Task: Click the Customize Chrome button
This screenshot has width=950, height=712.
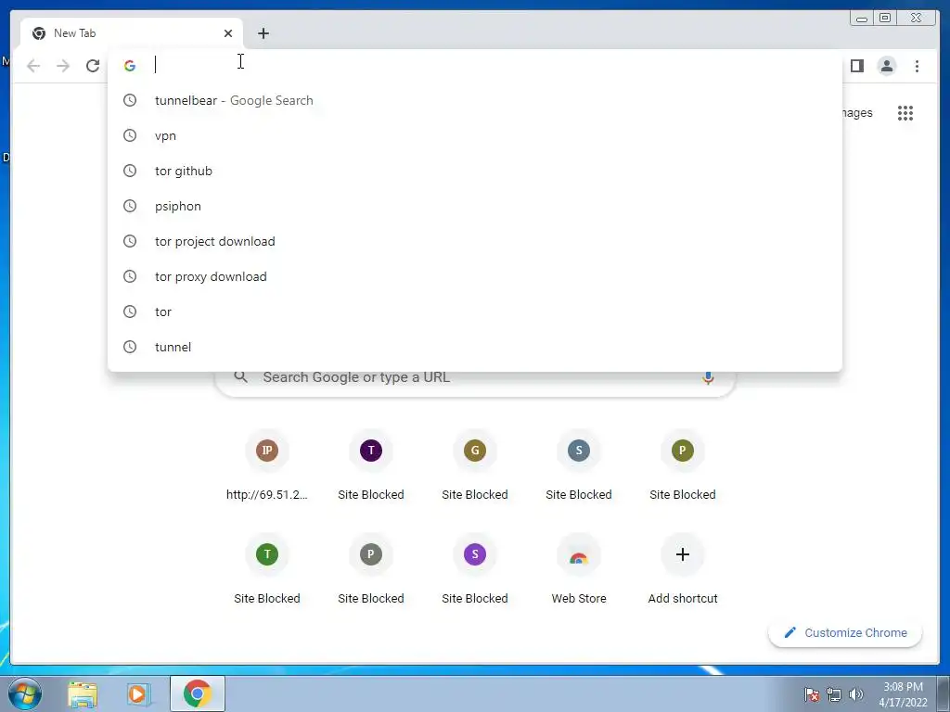Action: coord(845,632)
